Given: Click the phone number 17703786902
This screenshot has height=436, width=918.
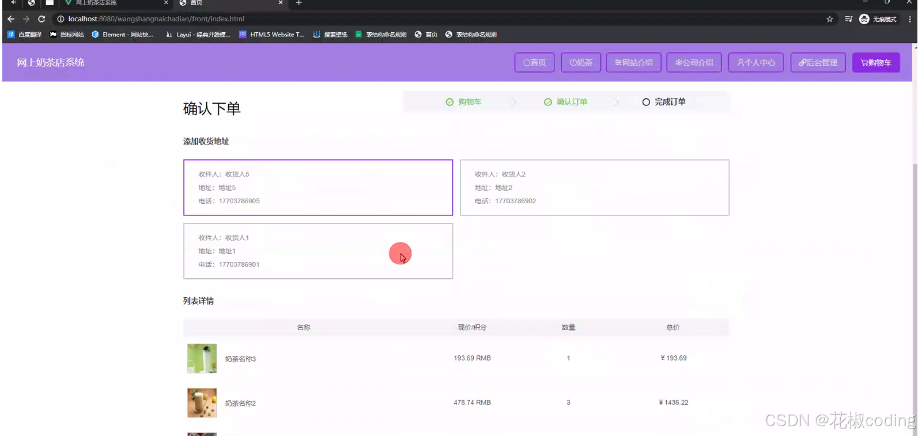Looking at the screenshot, I should coord(516,201).
